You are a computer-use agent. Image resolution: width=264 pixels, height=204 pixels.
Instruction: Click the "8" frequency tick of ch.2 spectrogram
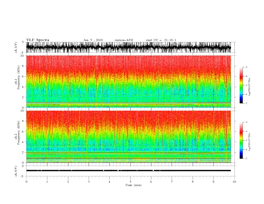23,121
